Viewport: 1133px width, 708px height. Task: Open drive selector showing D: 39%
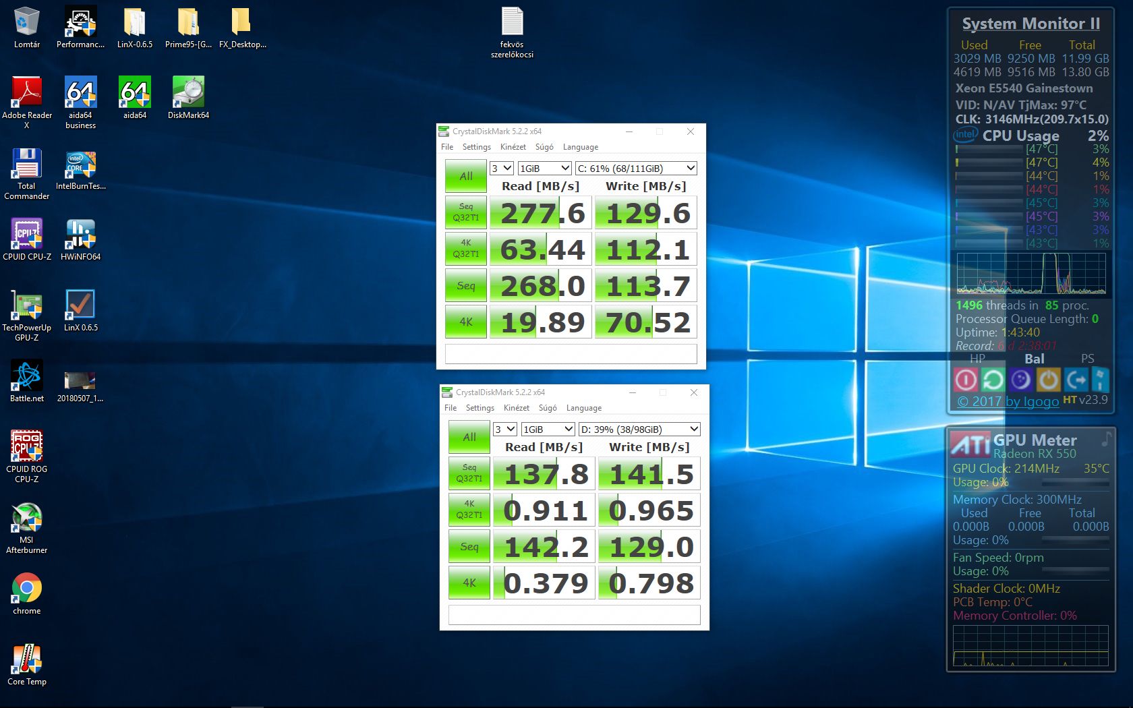click(639, 429)
